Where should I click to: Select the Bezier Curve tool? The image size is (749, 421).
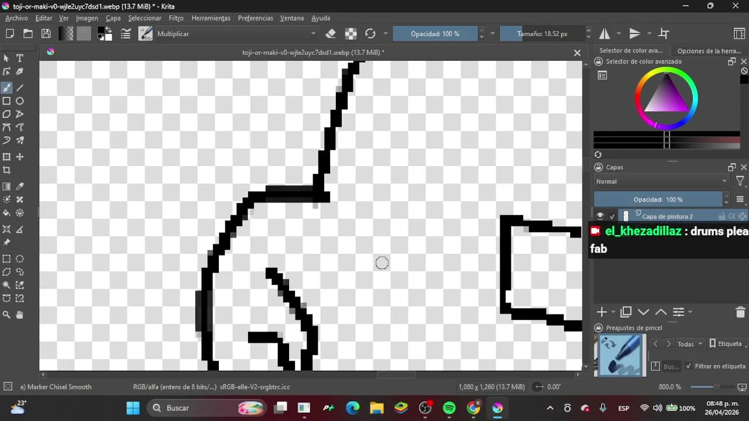(6, 127)
